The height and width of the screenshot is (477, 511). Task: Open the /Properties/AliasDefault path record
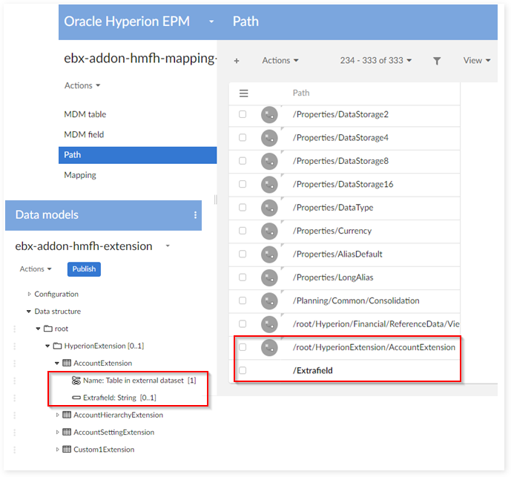(337, 254)
